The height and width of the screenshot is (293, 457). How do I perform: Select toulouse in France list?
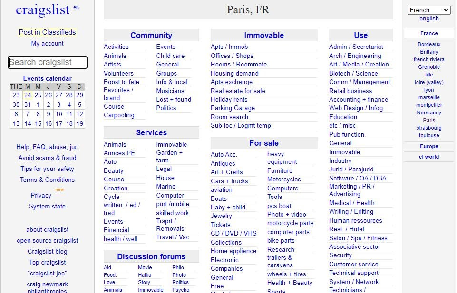pos(429,135)
